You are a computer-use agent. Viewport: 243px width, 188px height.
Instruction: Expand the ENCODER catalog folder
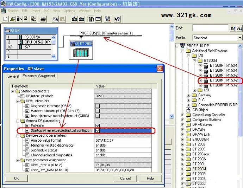pos(183,140)
